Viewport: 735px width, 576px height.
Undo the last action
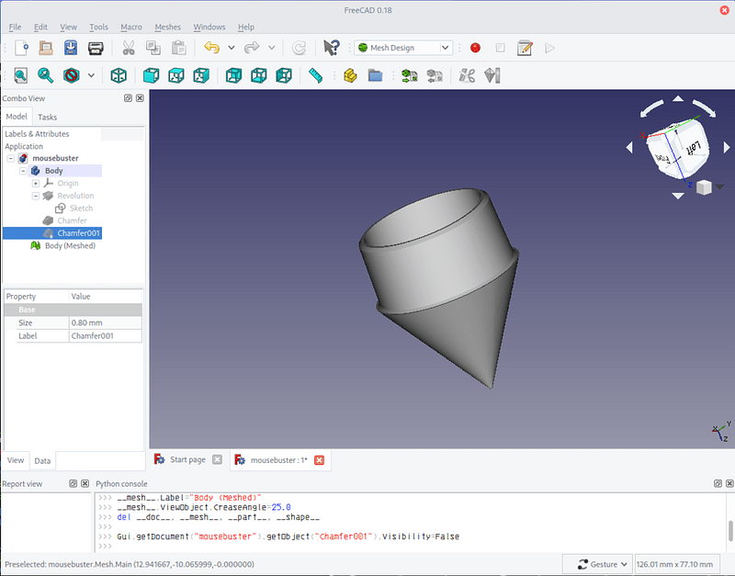(x=212, y=48)
